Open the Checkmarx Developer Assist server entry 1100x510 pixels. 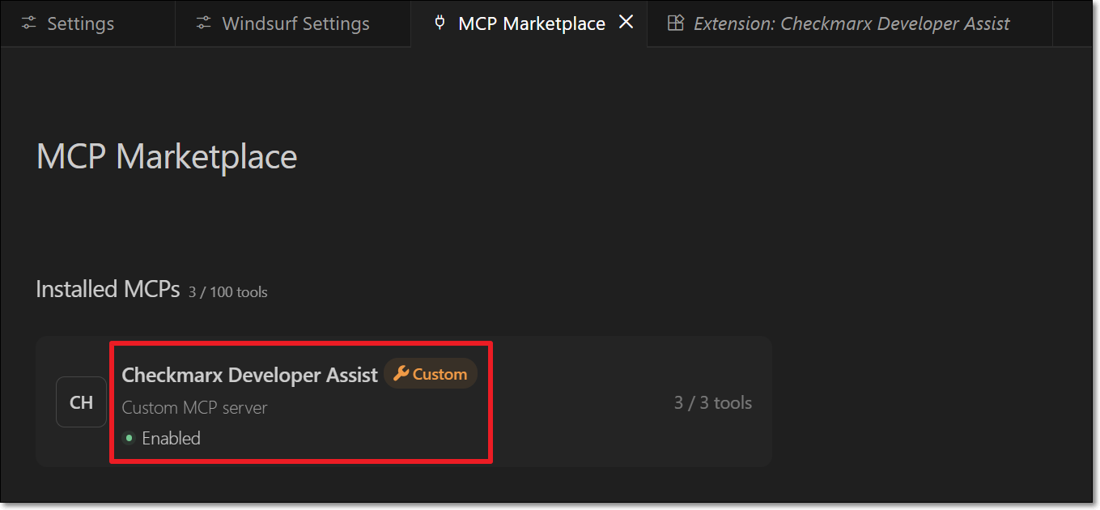coord(249,375)
